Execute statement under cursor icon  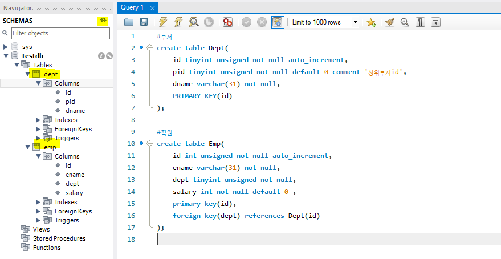pos(178,22)
